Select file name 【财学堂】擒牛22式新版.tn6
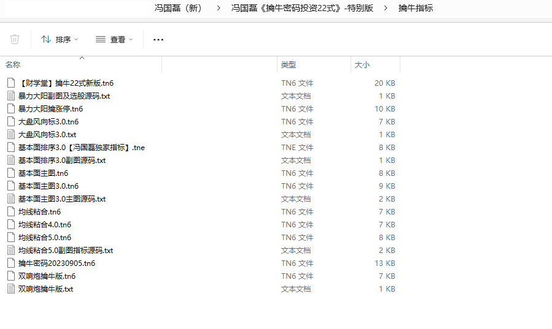Viewport: 552px width, 329px height. click(66, 83)
